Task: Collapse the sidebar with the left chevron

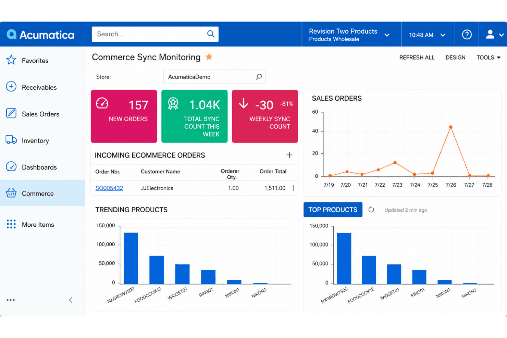Action: 71,300
